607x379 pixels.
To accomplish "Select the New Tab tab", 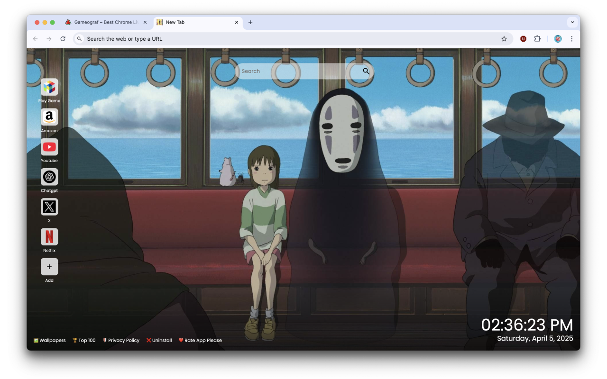I will tap(198, 22).
